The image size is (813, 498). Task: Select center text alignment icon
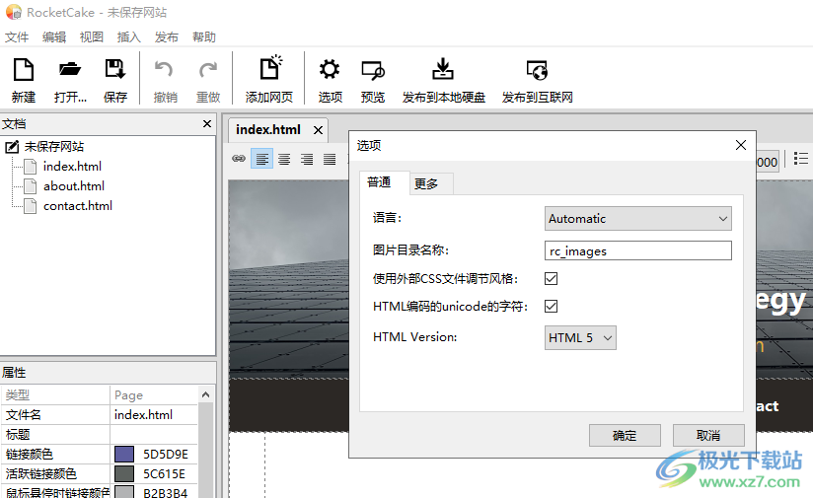284,159
